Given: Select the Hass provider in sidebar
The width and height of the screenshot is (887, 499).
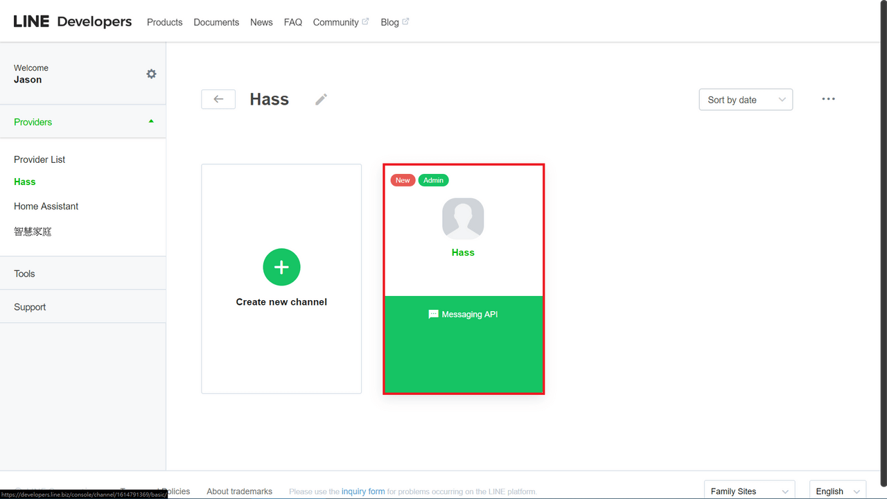Looking at the screenshot, I should (x=24, y=182).
